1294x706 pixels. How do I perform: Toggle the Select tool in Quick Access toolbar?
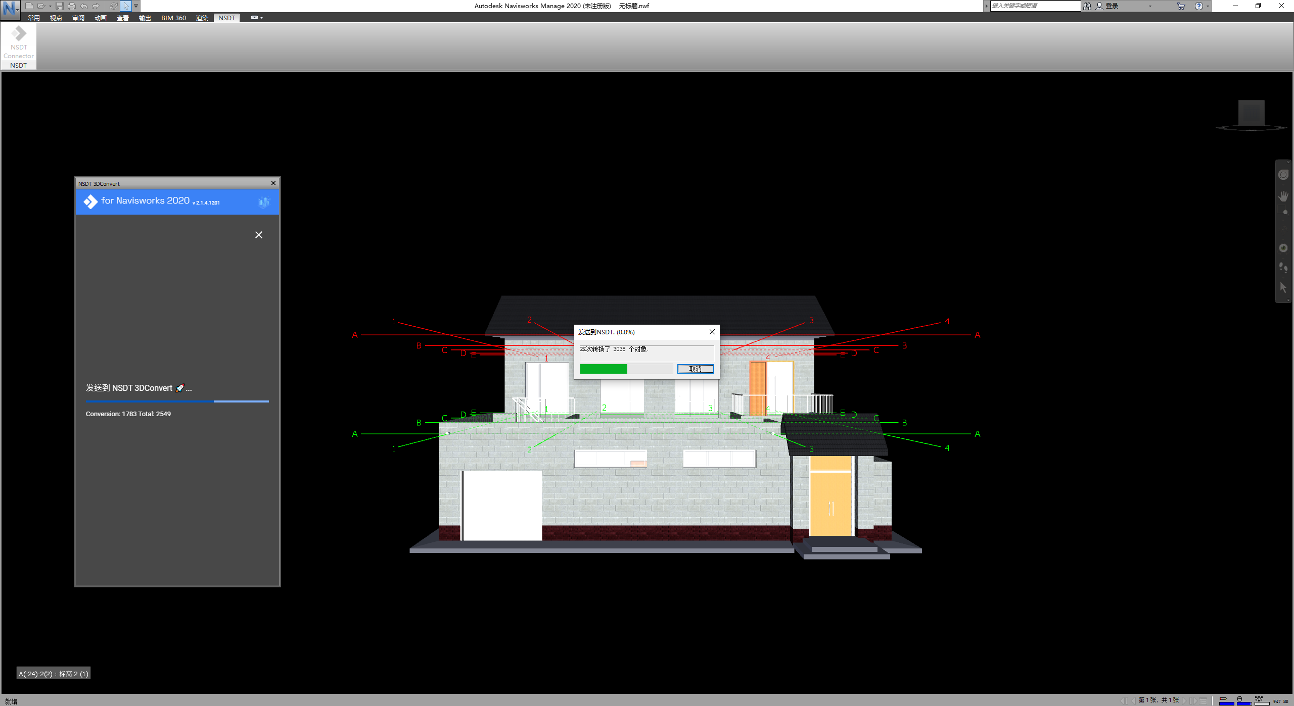(x=126, y=6)
